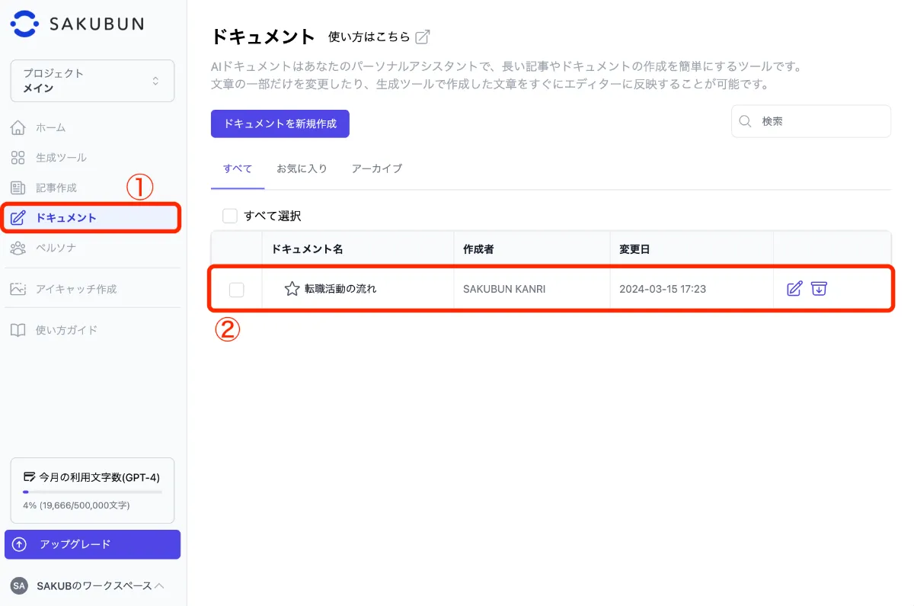This screenshot has height=606, width=914.
Task: Click the SAKUBUN wordmark
Action: (x=97, y=24)
